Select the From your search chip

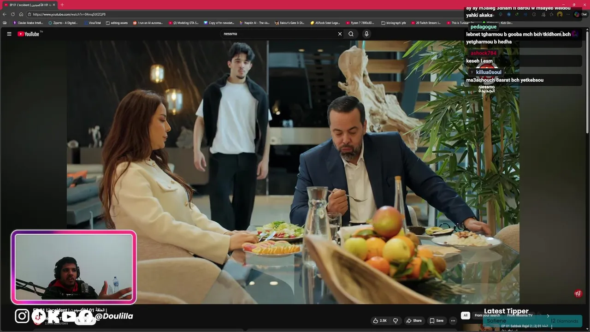[x=487, y=315]
